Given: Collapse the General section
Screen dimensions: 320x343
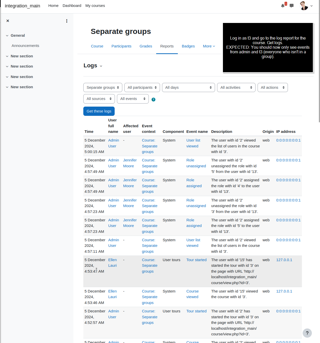Looking at the screenshot, I should click(7, 35).
